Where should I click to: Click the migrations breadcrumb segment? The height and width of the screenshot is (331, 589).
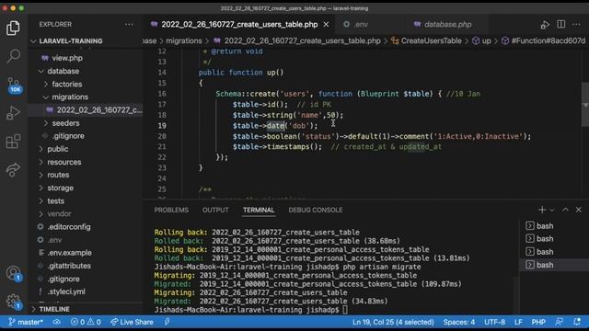(x=184, y=40)
